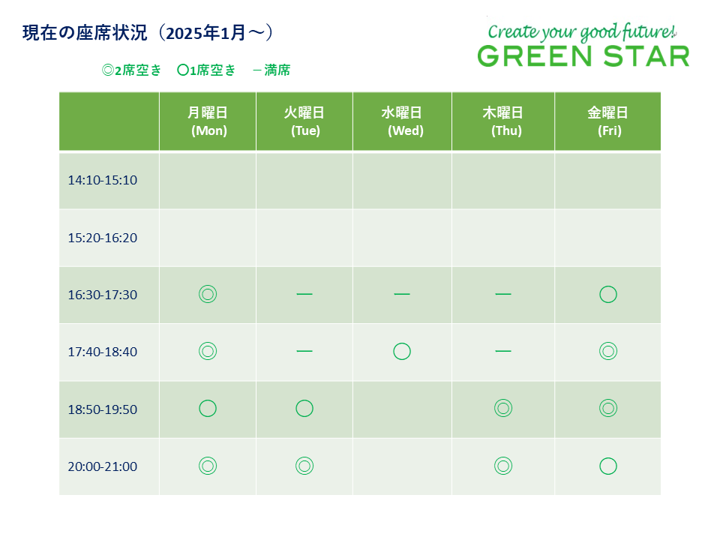Click the Tuesday 20:00-21:00 double circle

tap(304, 466)
